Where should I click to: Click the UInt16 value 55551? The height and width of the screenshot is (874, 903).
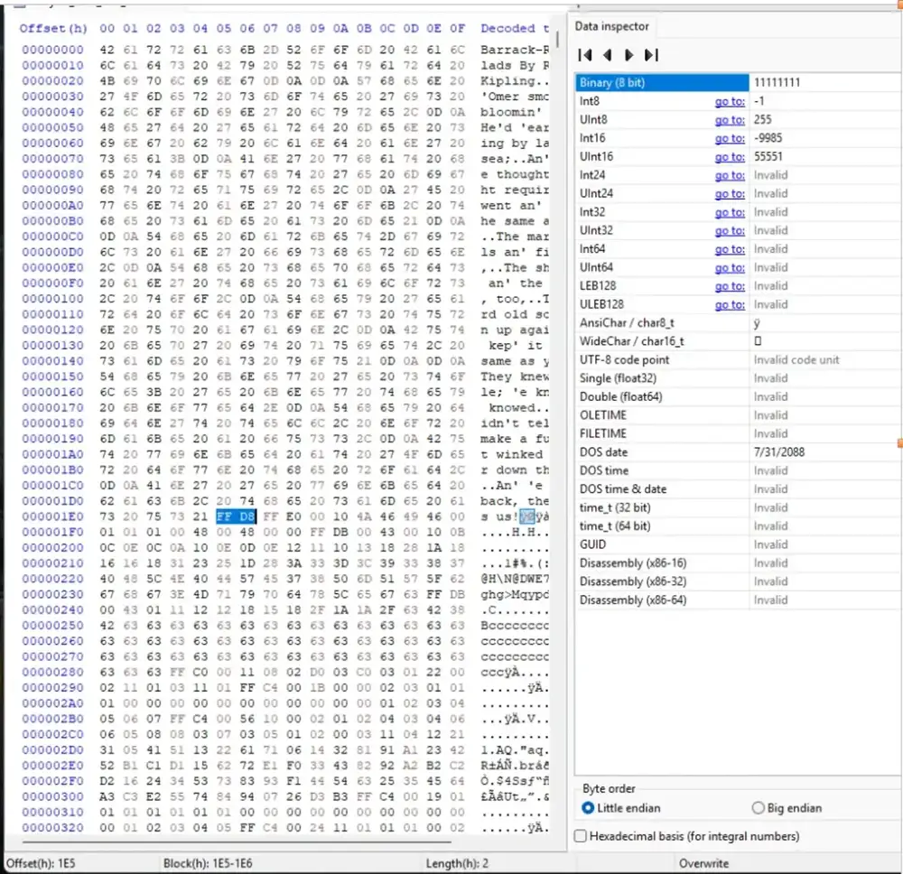(768, 156)
